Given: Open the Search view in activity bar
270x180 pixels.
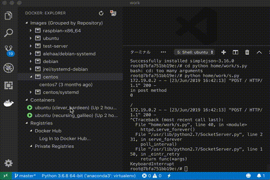Looking at the screenshot, I should 8,33.
